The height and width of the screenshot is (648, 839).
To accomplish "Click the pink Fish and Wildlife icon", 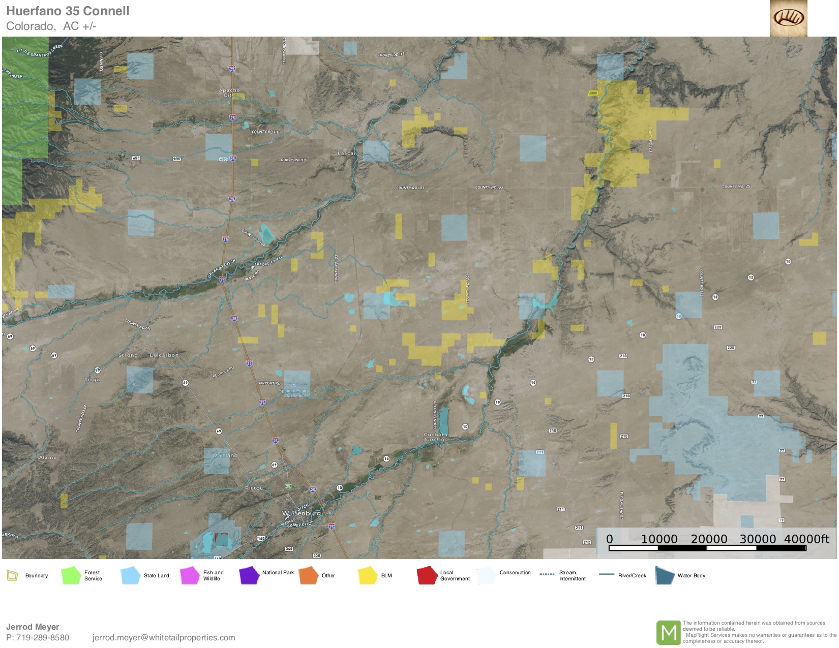I will (190, 575).
